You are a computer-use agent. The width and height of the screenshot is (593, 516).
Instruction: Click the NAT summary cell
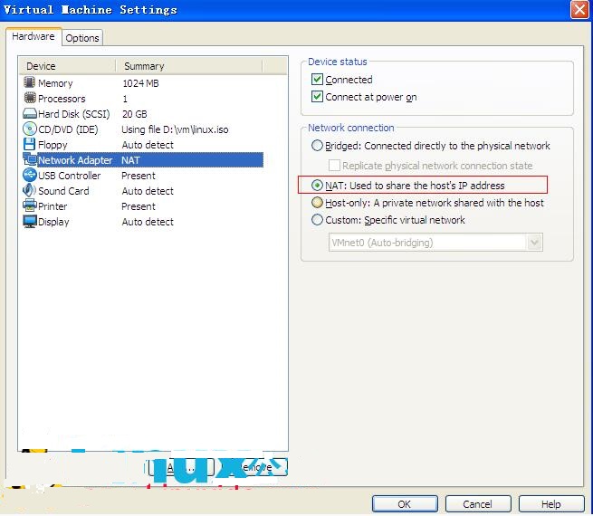click(x=131, y=160)
